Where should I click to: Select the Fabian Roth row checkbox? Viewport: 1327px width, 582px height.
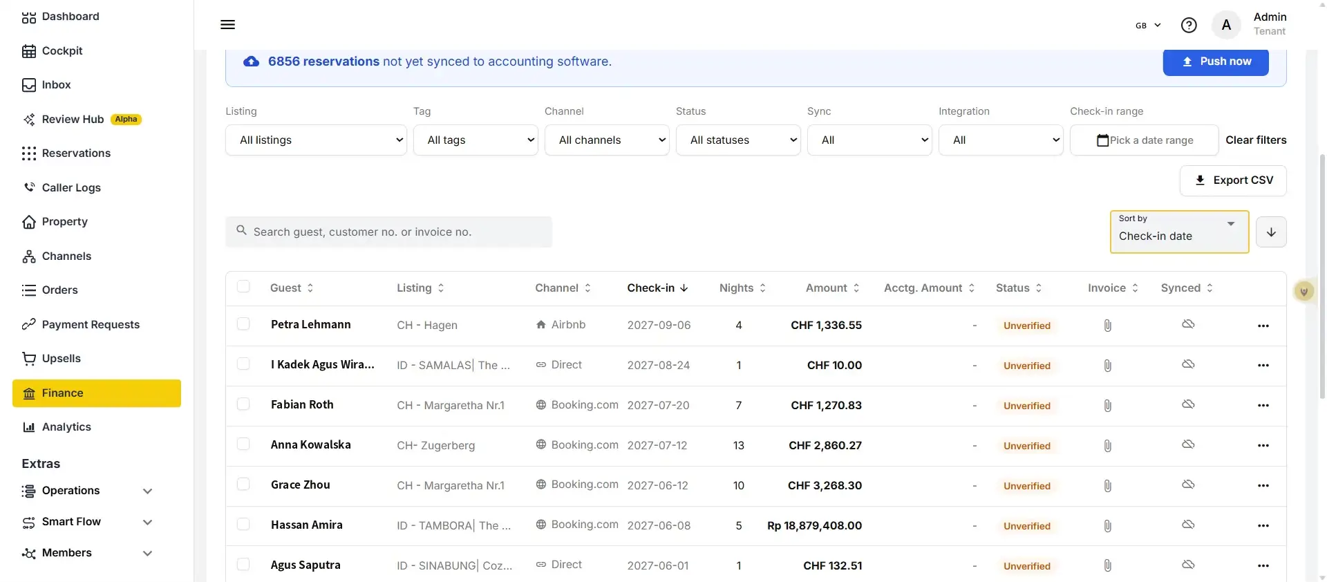point(243,404)
